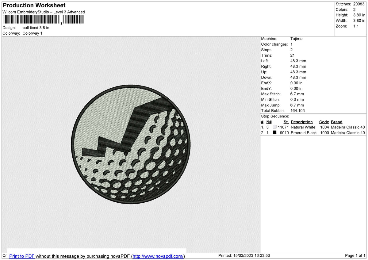Click the "Description" column header
This screenshot has width=368, height=260.
302,122
